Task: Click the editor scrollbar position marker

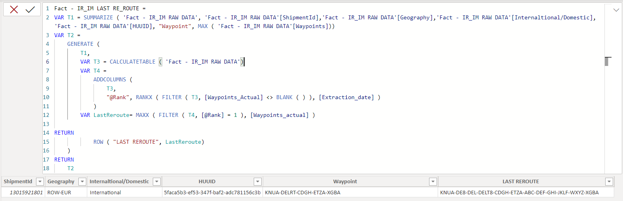Action: [x=607, y=61]
